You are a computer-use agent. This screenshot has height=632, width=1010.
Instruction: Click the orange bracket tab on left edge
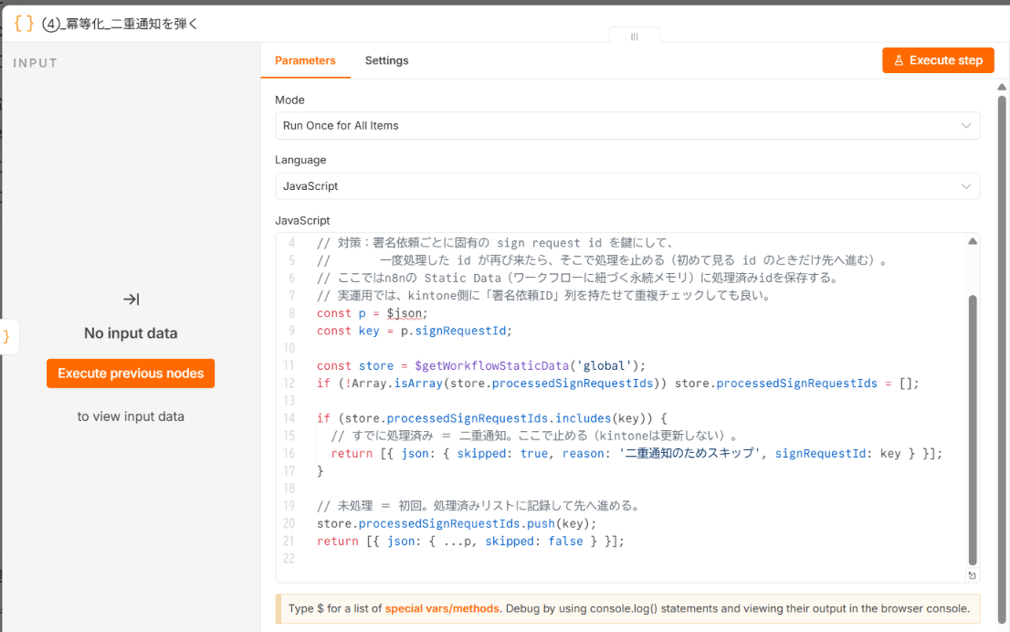(7, 336)
